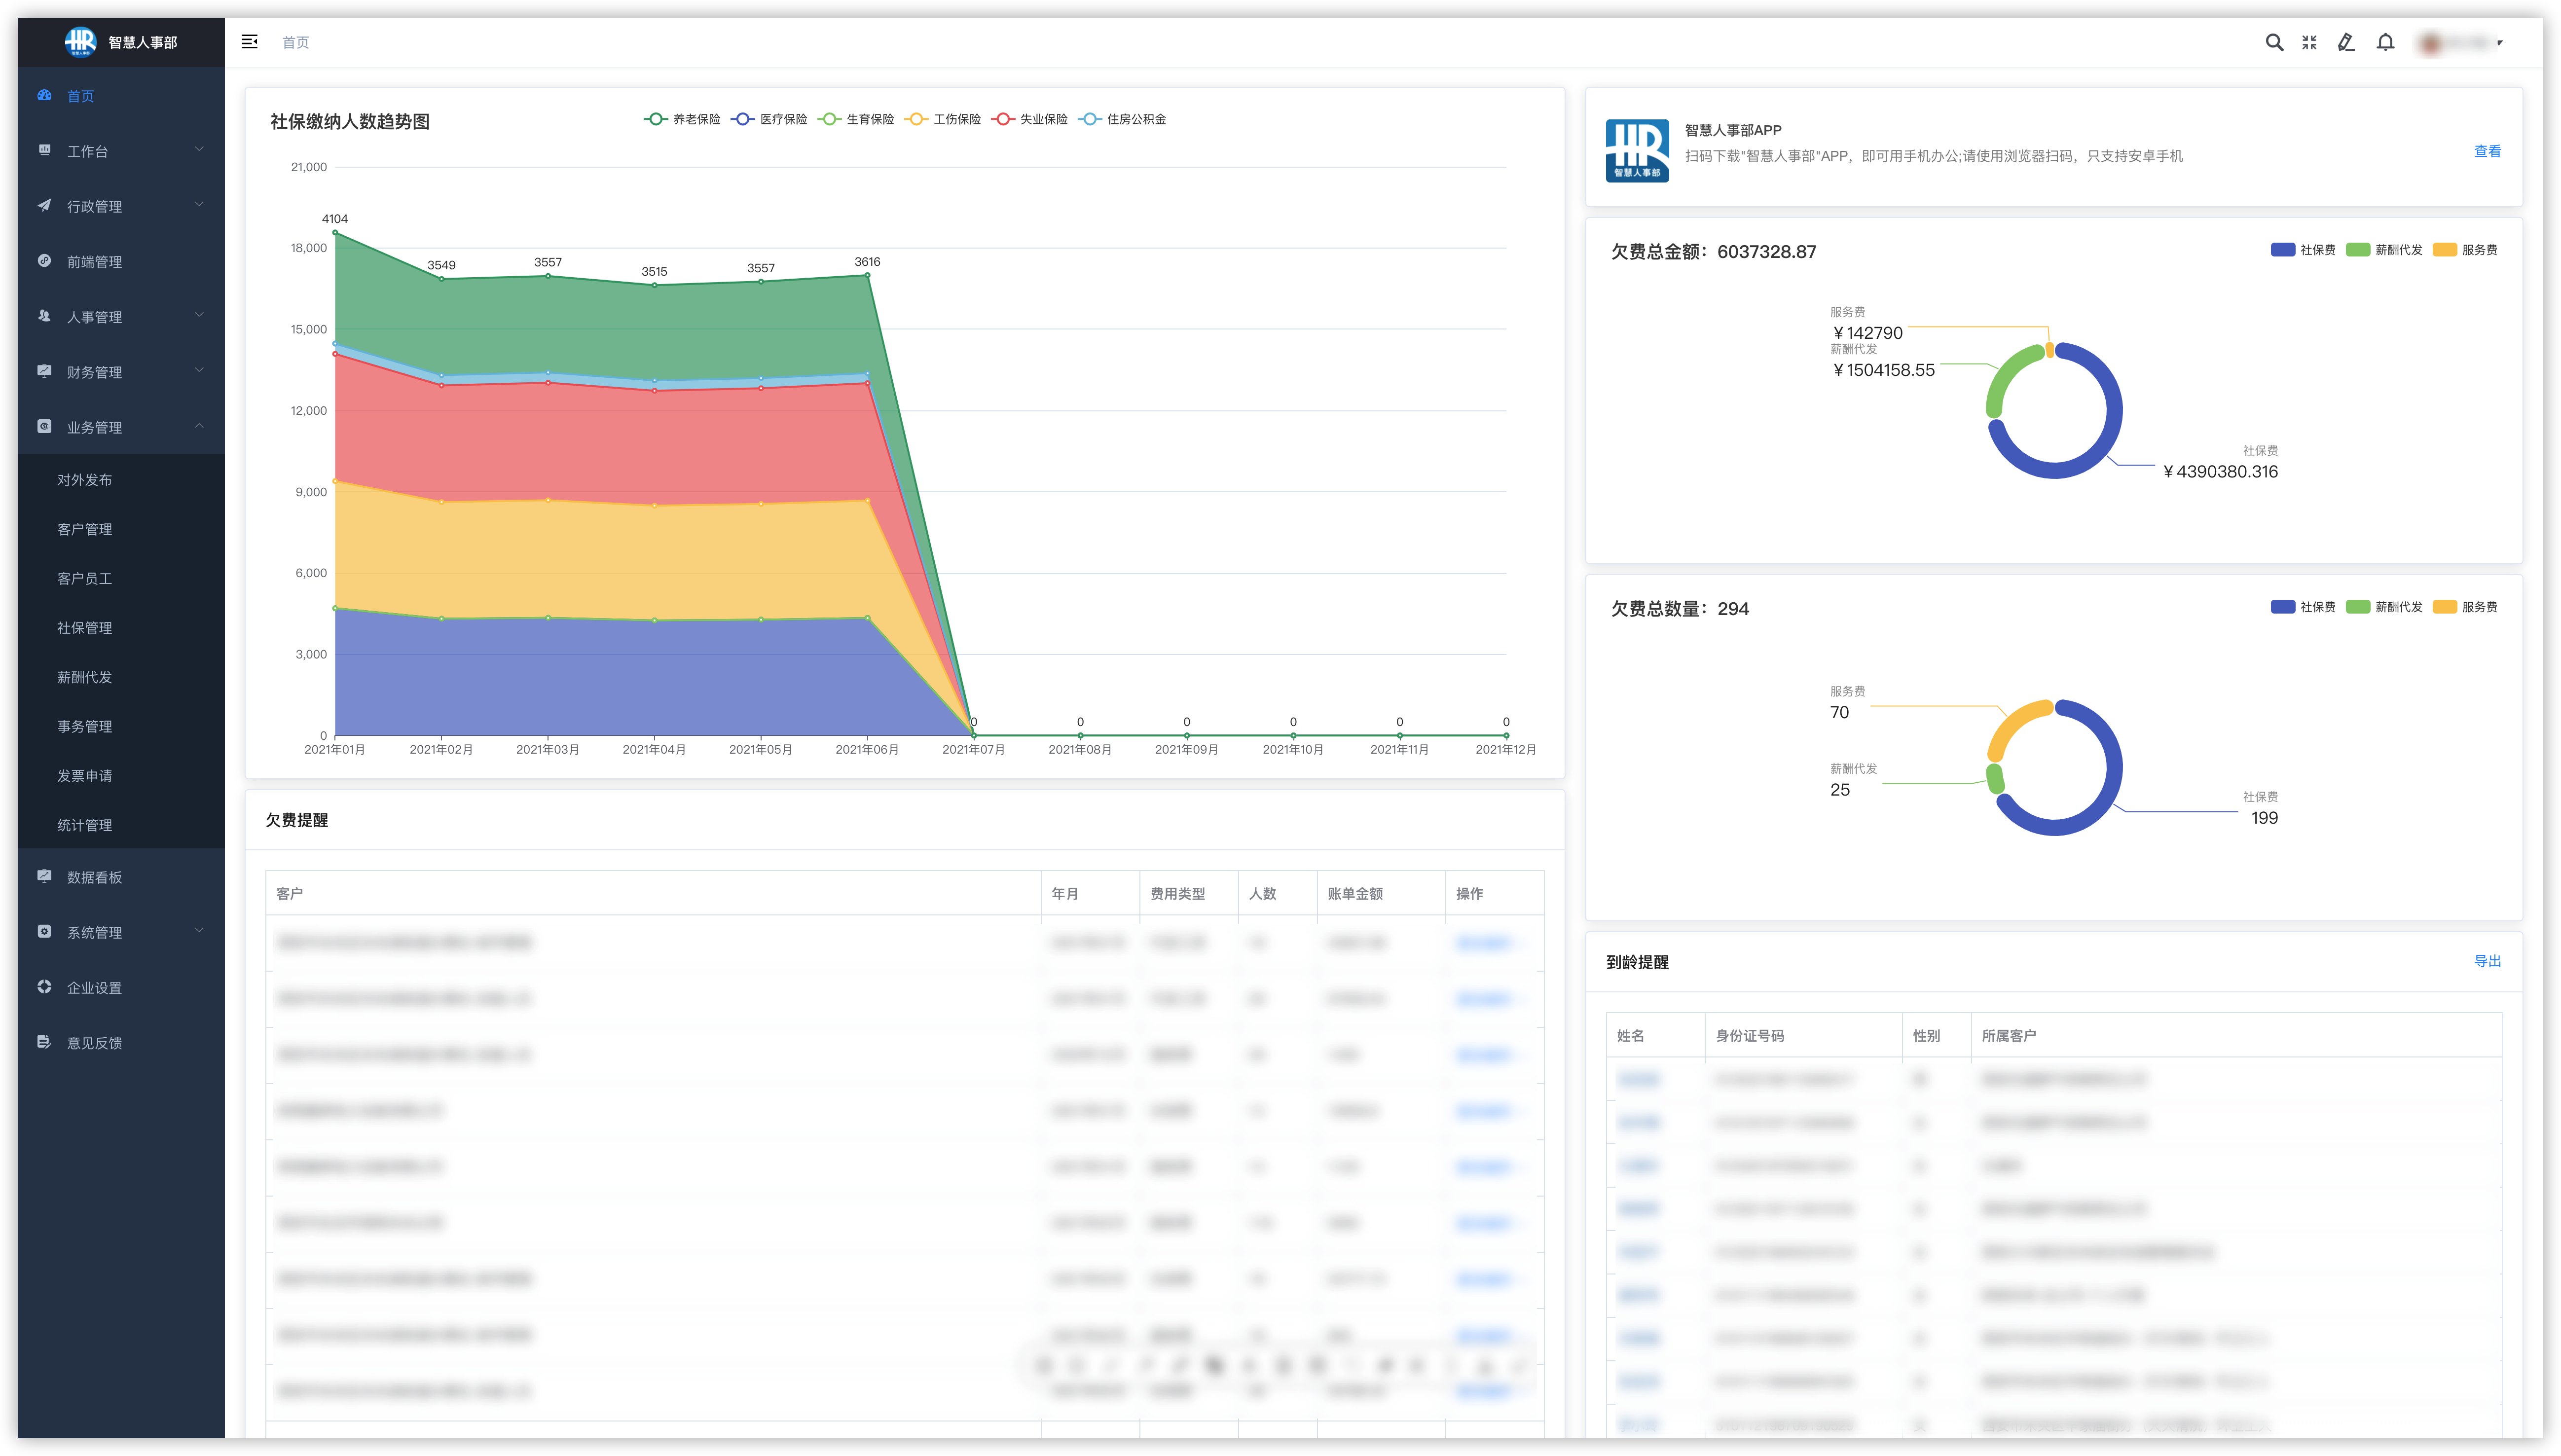Screen dimensions: 2561x1456
Task: Click the 数据看板 chart icon
Action: [44, 876]
